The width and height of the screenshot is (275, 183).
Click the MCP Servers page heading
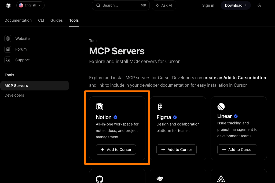tap(117, 51)
